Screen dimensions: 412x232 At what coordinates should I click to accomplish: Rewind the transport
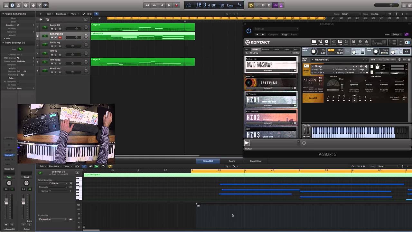(147, 5)
